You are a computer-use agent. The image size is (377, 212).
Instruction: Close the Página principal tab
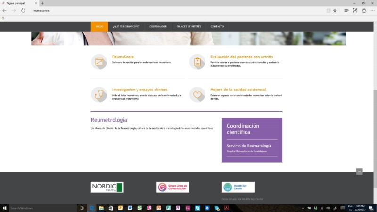point(36,3)
